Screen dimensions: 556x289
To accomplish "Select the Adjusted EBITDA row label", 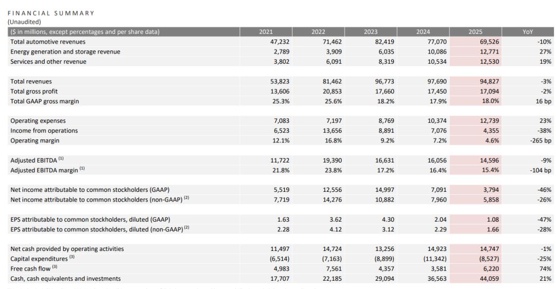I will (x=35, y=160).
